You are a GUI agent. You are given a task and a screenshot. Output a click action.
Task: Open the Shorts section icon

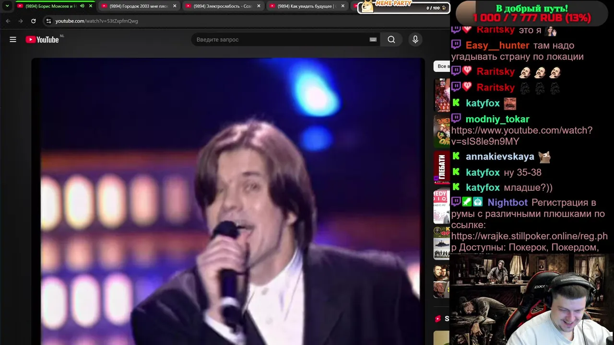(x=438, y=319)
